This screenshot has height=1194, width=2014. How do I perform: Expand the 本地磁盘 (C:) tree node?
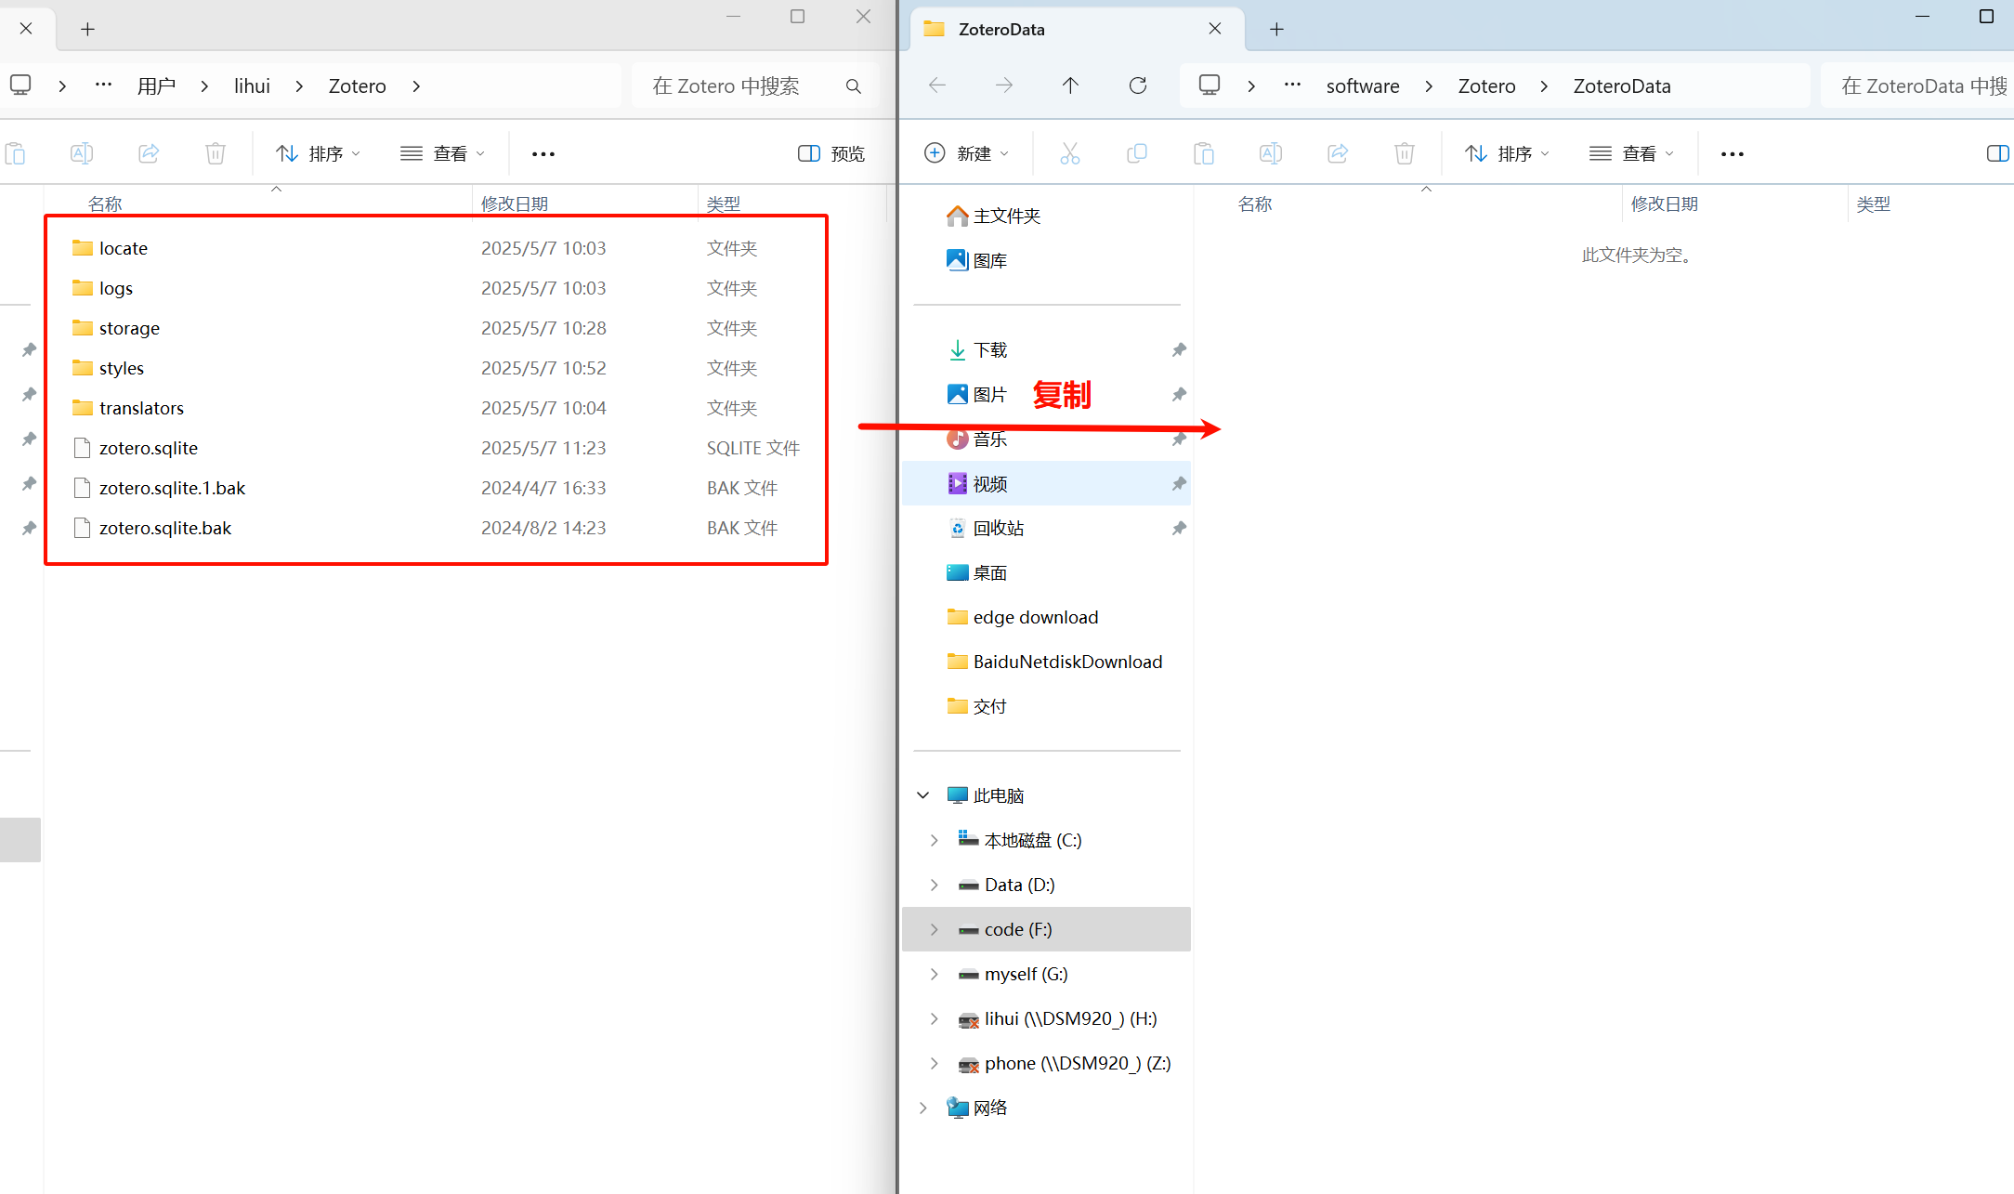click(x=934, y=840)
